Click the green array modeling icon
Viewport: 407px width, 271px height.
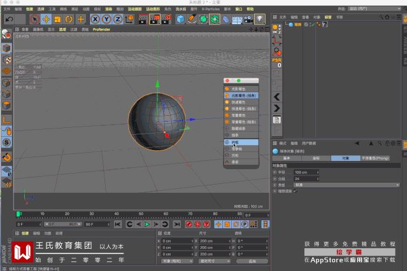click(x=215, y=19)
